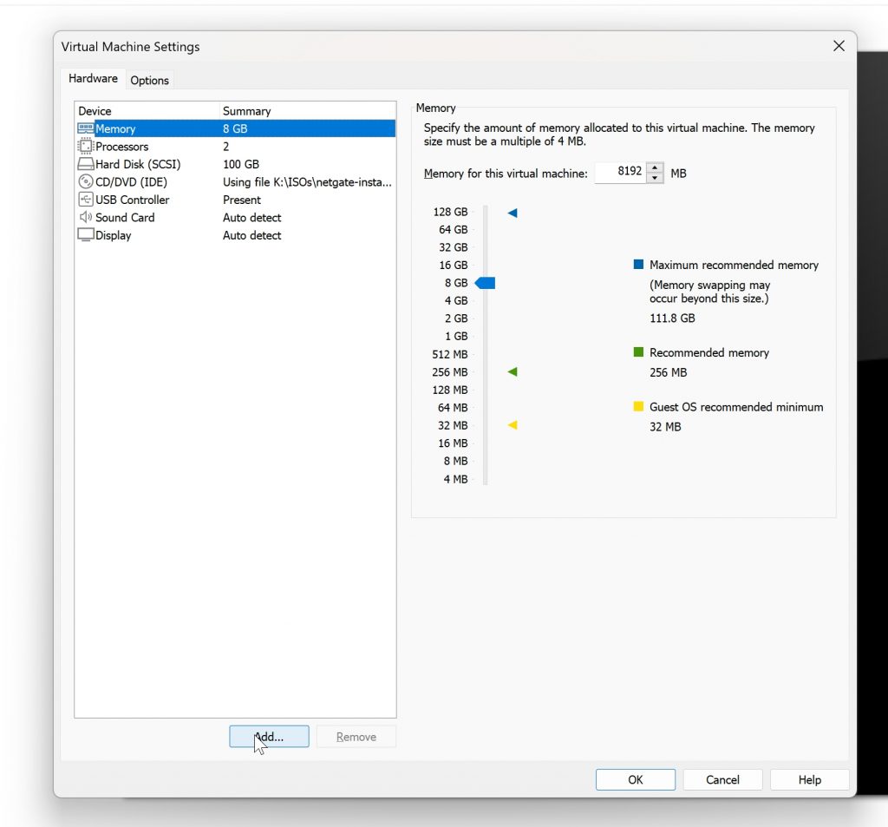Click the yellow guest OS minimum marker
Screen dimensions: 888x827
tap(513, 425)
